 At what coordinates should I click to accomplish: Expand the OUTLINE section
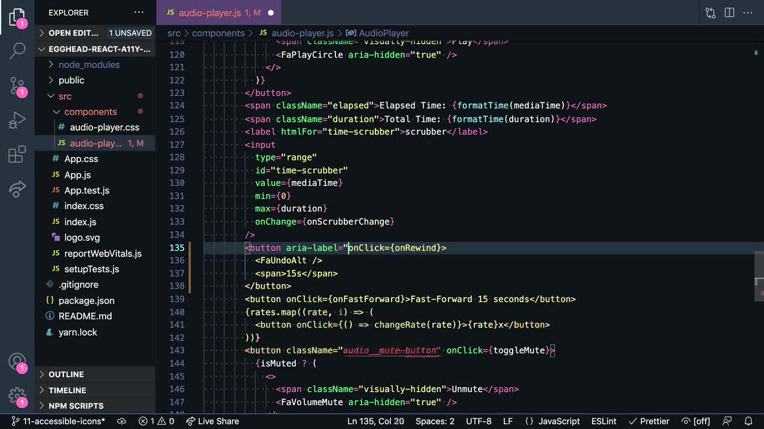[x=66, y=374]
